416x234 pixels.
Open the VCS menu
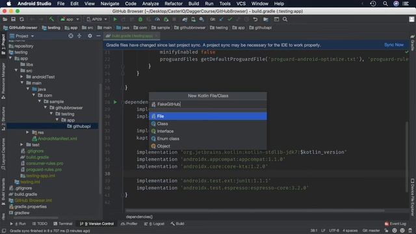pos(241,4)
